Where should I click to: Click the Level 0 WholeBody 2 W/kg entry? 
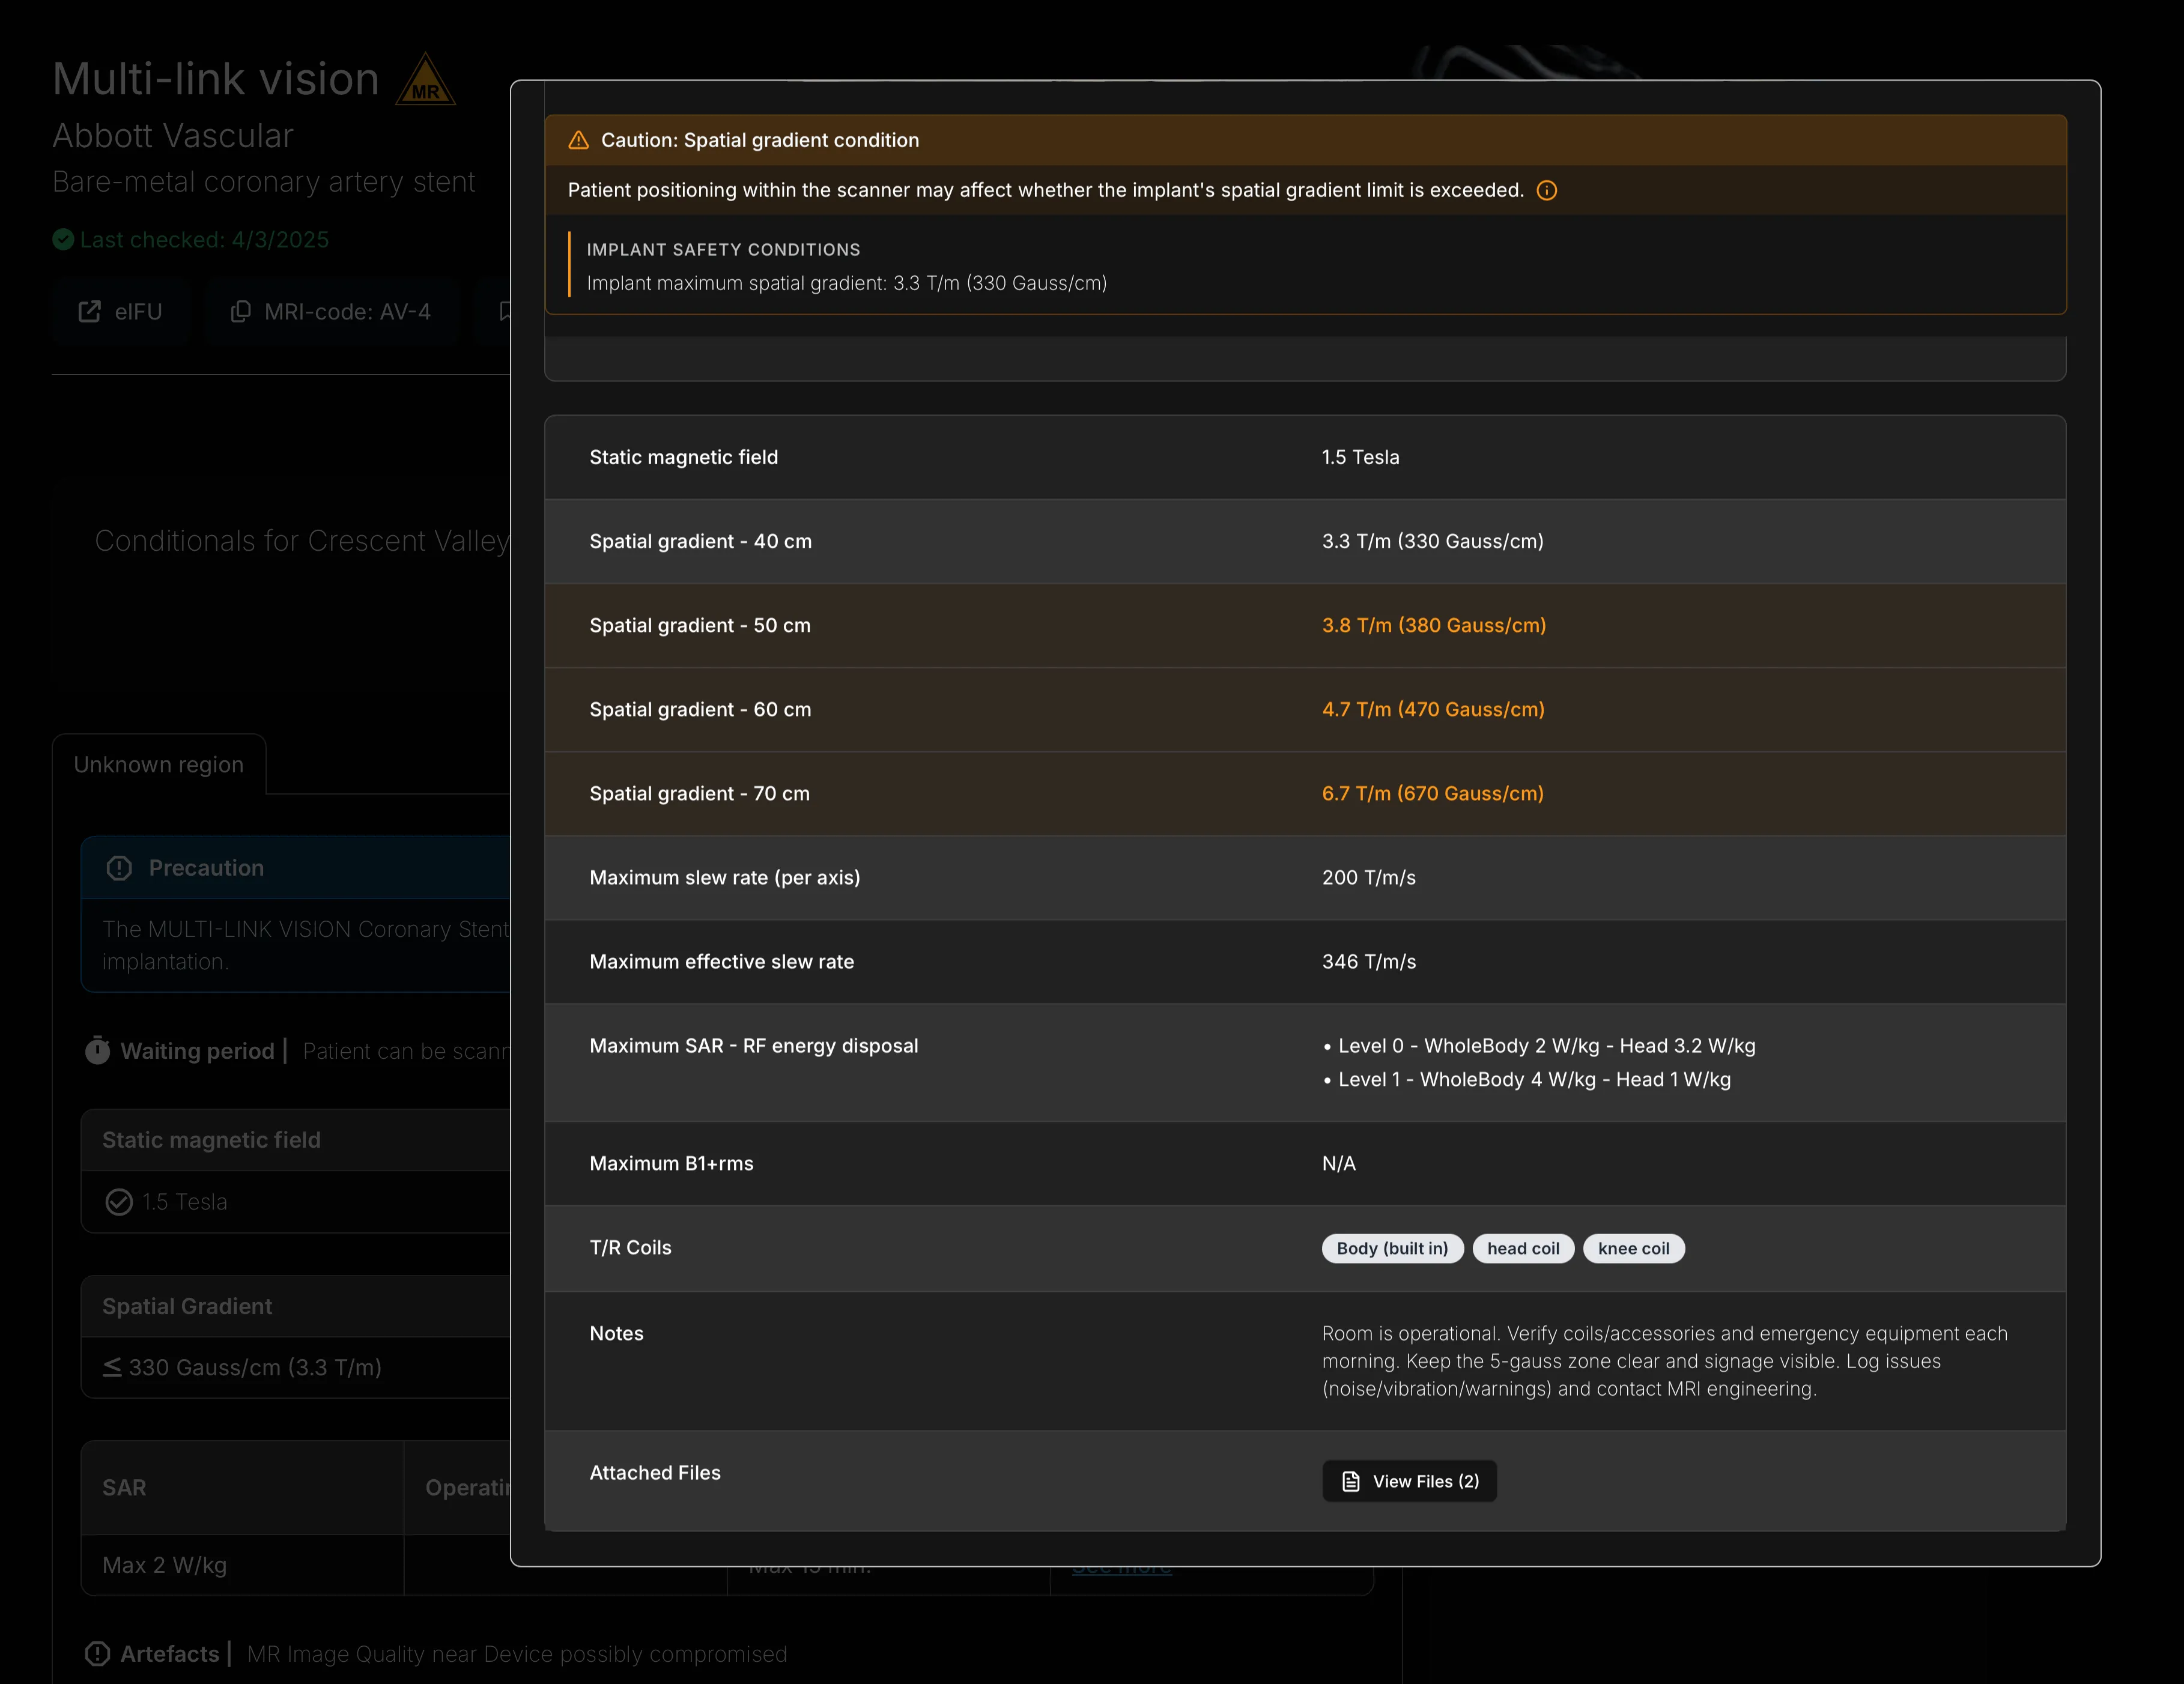pos(1546,1045)
